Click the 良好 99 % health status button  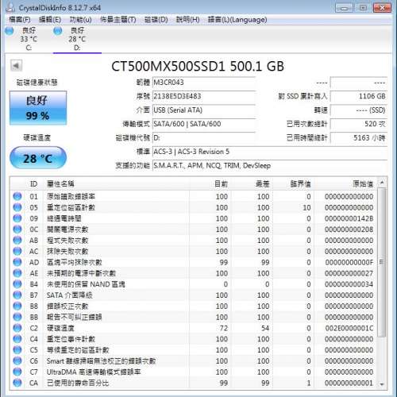[x=38, y=108]
